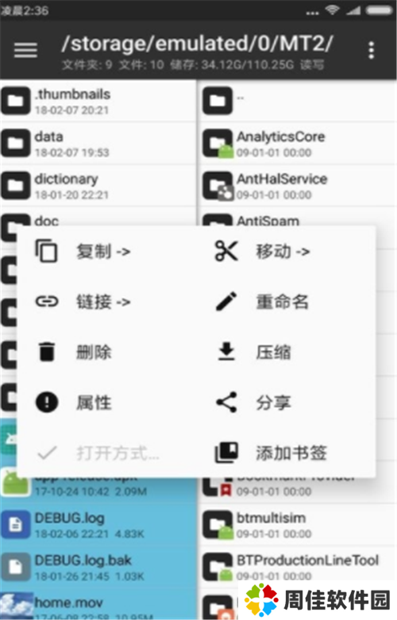Select the DEBUG.log file

click(98, 525)
